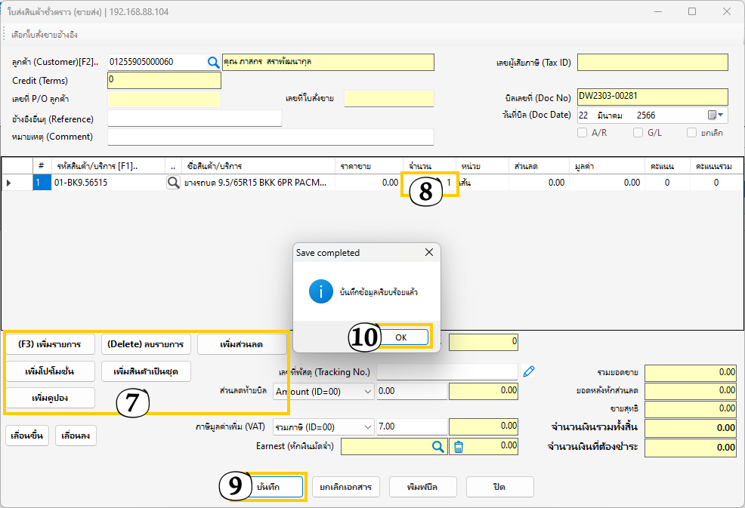Click the Reference input field
Screen dimensions: 745x508
pyautogui.click(x=194, y=119)
